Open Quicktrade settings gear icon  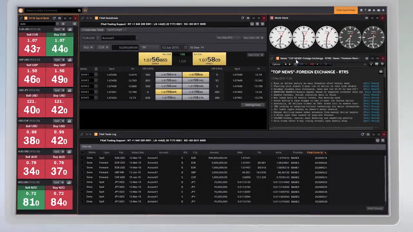pyautogui.click(x=263, y=24)
